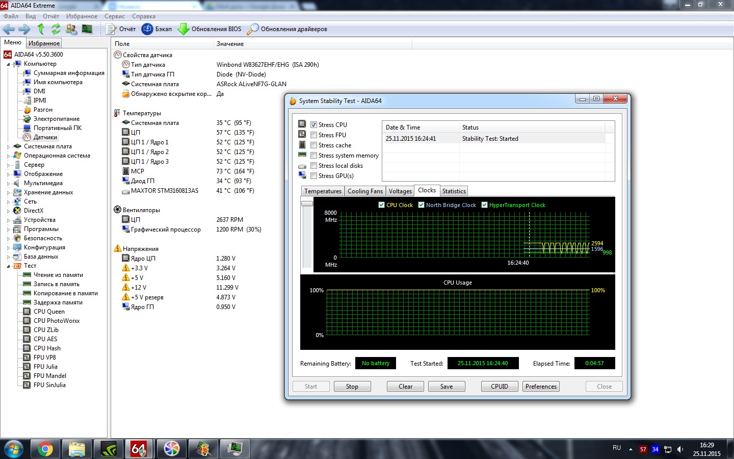Switch to the Cooling Fans tab

click(x=365, y=191)
